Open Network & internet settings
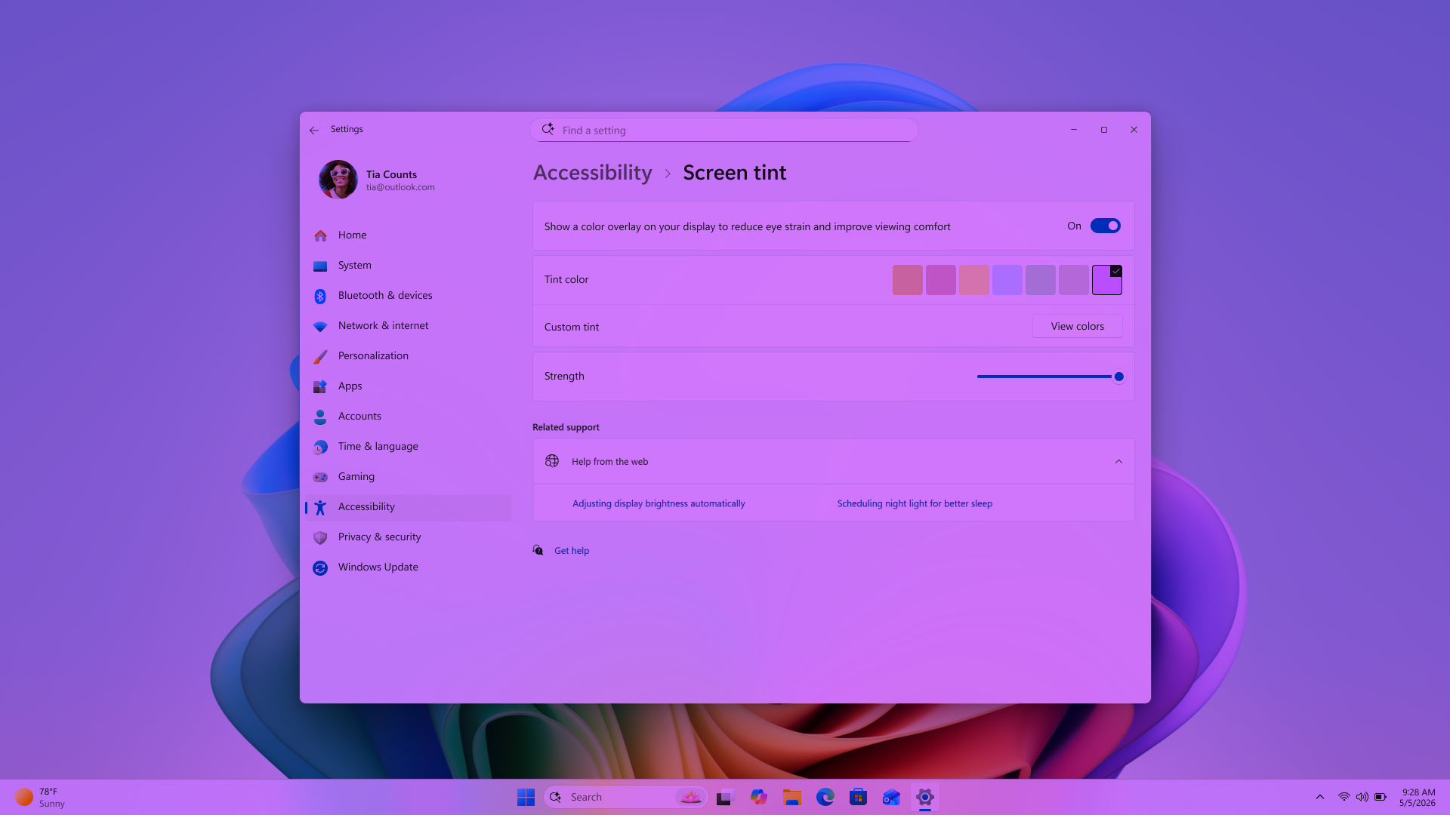This screenshot has width=1450, height=815. [x=408, y=326]
